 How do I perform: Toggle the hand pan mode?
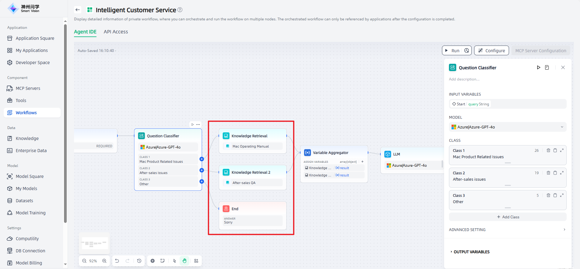pyautogui.click(x=184, y=261)
